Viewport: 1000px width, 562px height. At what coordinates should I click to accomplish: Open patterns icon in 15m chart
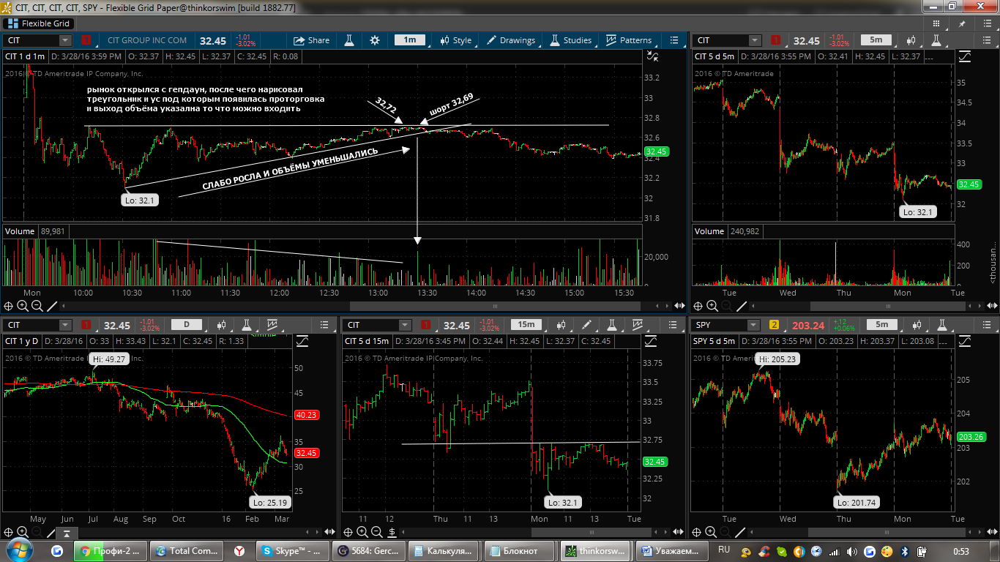638,325
